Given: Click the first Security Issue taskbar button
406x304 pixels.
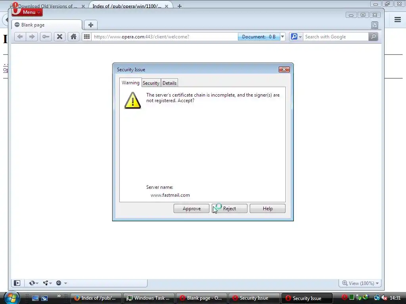Looking at the screenshot, I should [255, 298].
